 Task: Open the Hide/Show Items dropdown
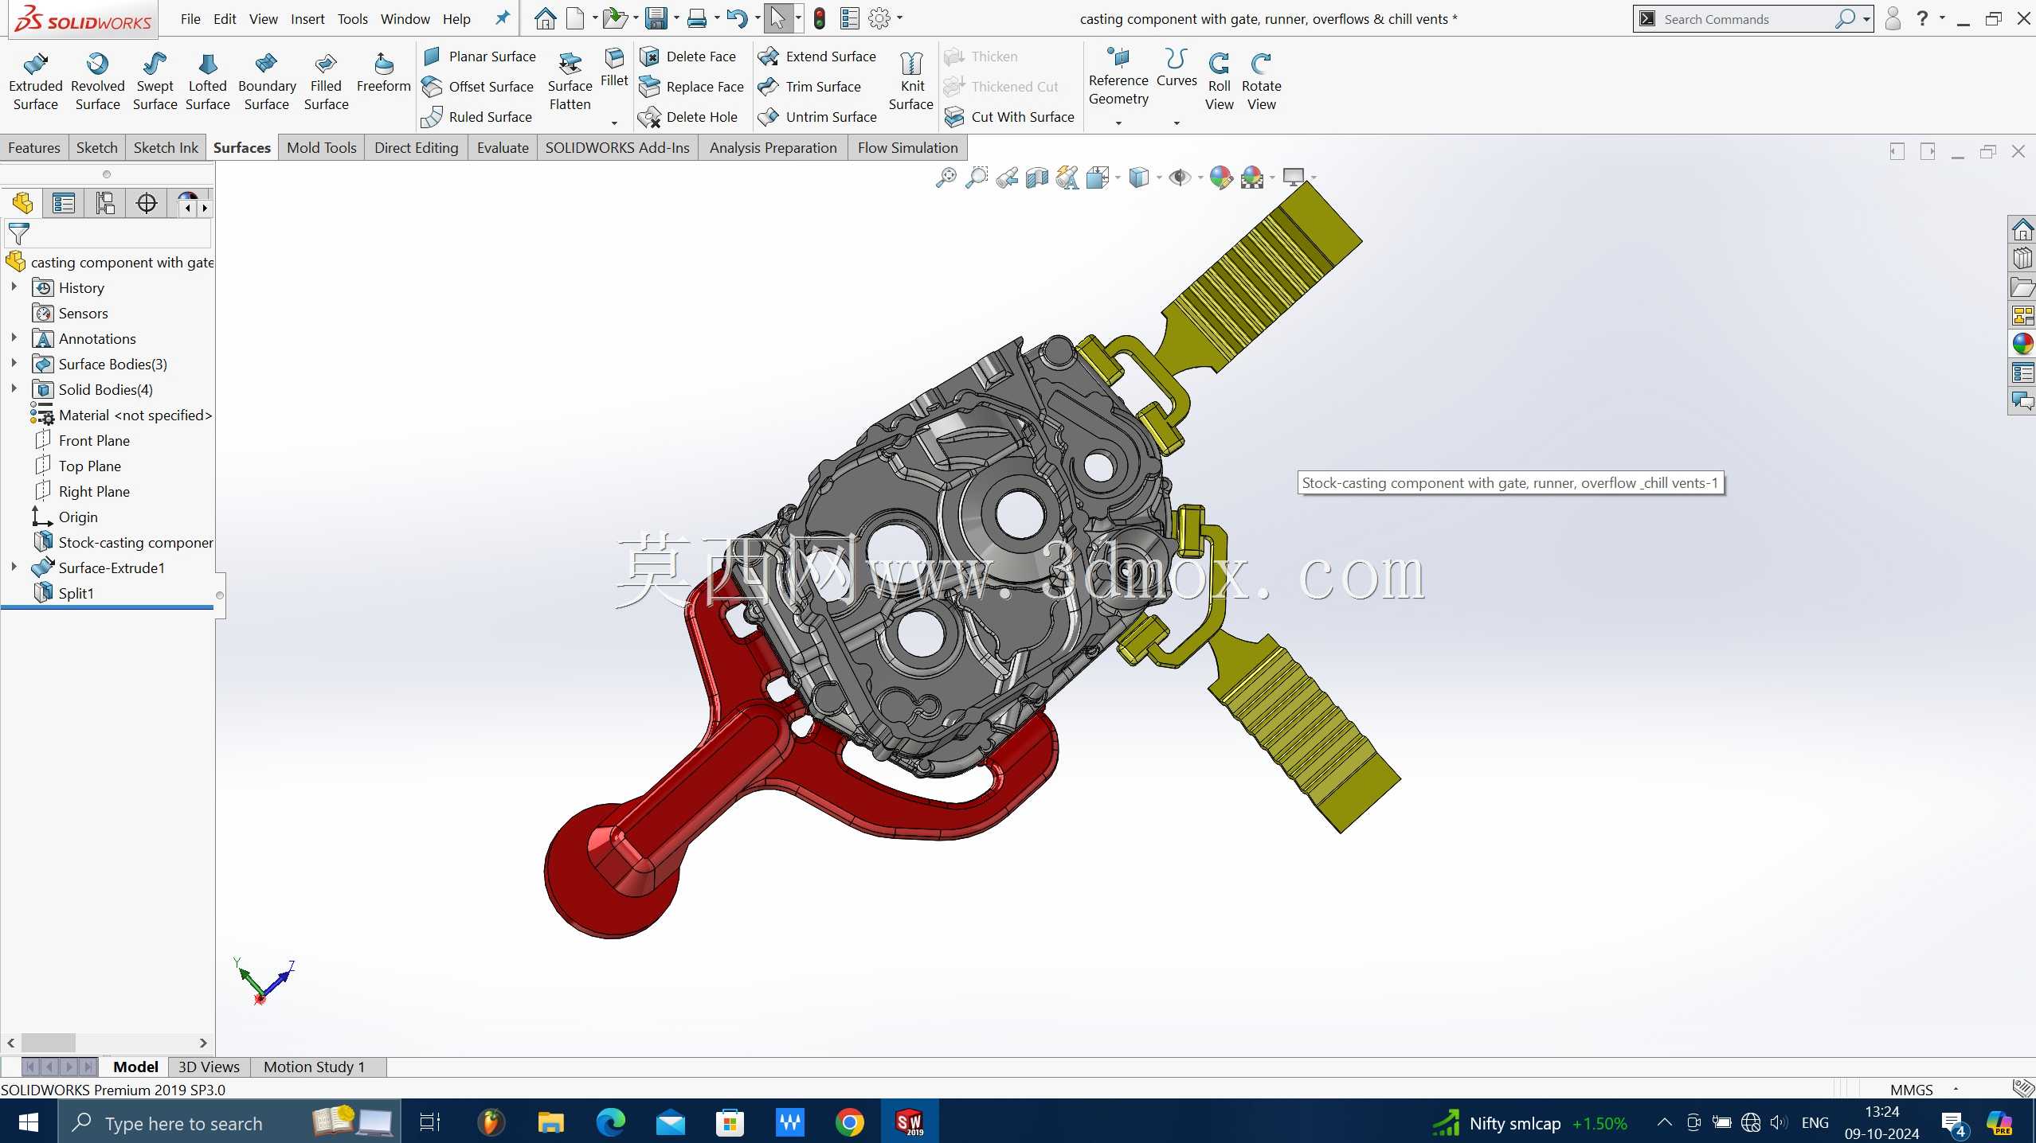point(1200,177)
